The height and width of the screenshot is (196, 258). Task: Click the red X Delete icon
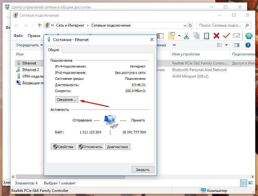[217, 36]
